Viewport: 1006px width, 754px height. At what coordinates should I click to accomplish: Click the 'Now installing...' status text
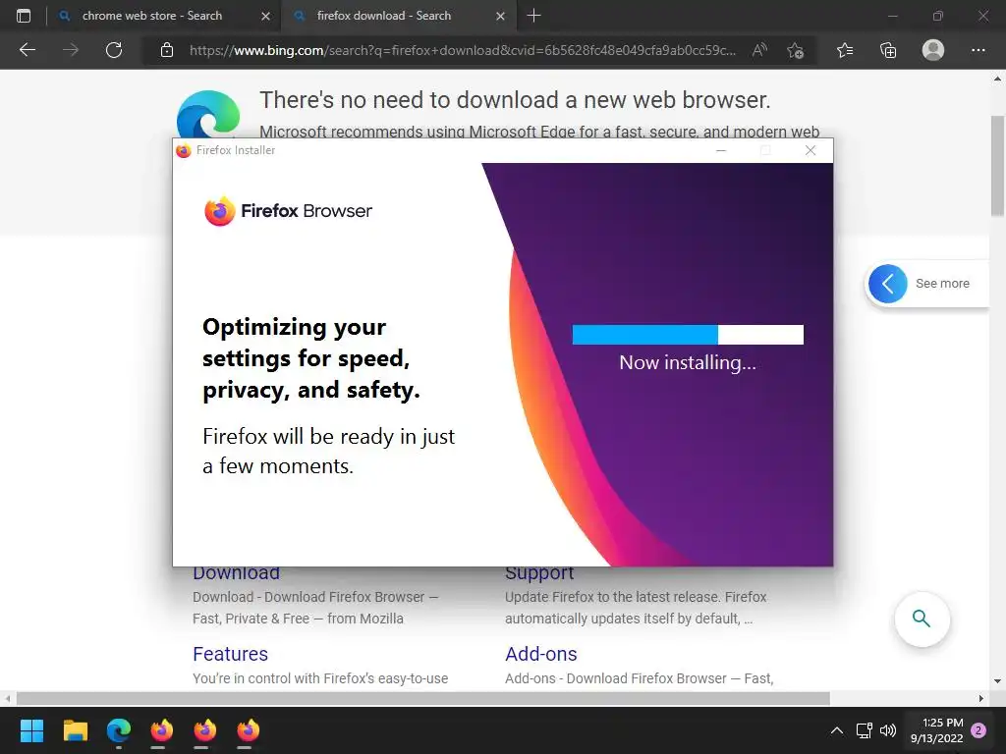[688, 363]
